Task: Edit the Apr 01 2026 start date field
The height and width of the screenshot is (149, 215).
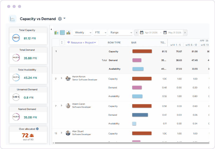Action: point(151,33)
